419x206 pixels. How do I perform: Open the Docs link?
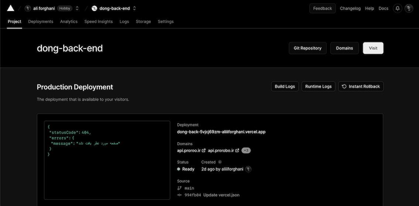click(x=384, y=8)
